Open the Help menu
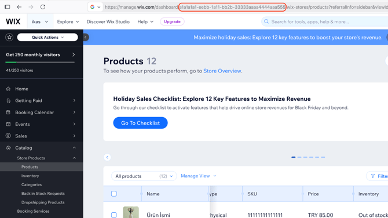Image resolution: width=388 pixels, height=218 pixels. coord(145,21)
